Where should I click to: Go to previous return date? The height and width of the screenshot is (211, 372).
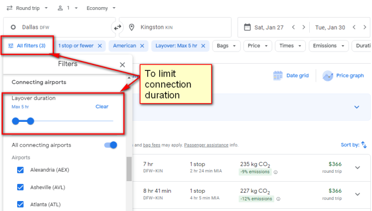click(354, 27)
